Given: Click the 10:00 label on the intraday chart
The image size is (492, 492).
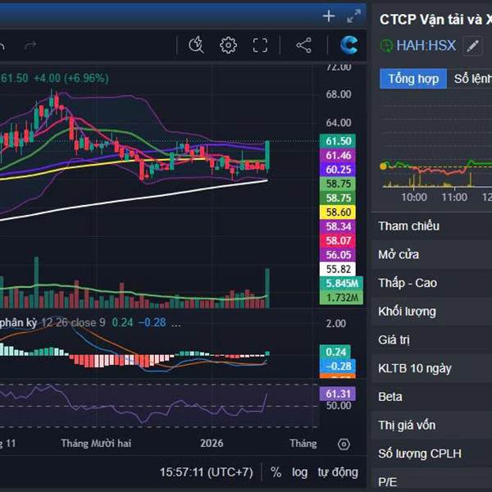Looking at the screenshot, I should tap(414, 198).
